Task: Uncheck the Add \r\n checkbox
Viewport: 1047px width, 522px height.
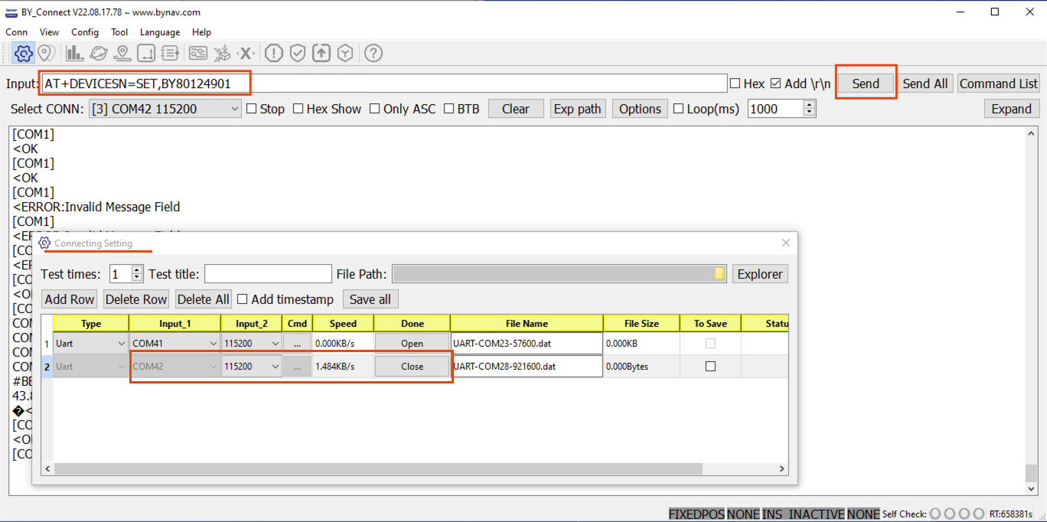Action: pyautogui.click(x=775, y=83)
